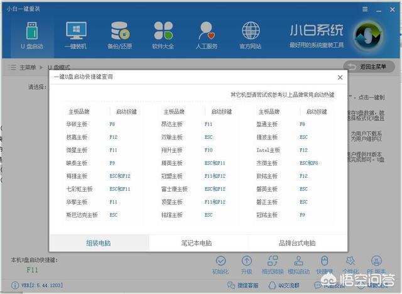Click the 升级 upload arrow icon

point(247,261)
